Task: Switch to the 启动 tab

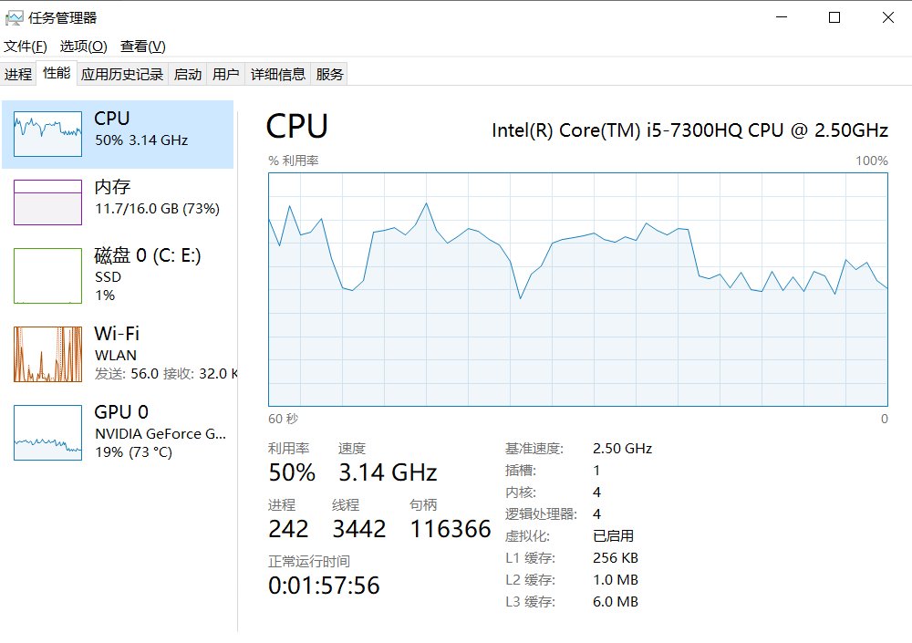Action: click(x=187, y=74)
